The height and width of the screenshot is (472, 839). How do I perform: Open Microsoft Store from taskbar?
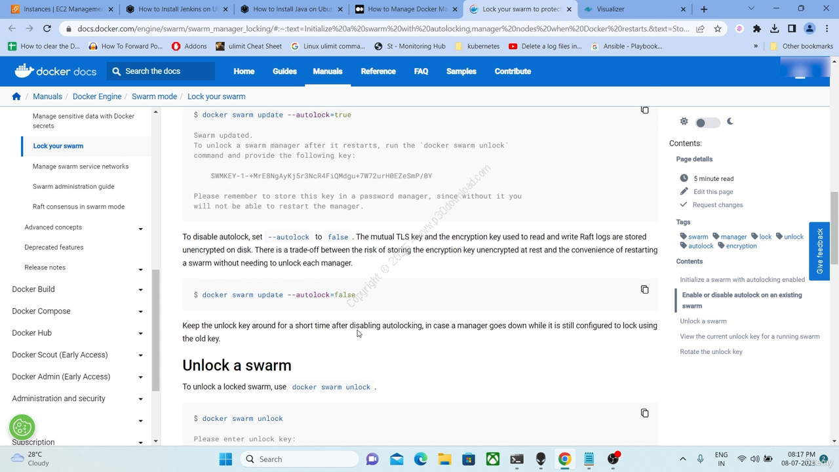(469, 459)
